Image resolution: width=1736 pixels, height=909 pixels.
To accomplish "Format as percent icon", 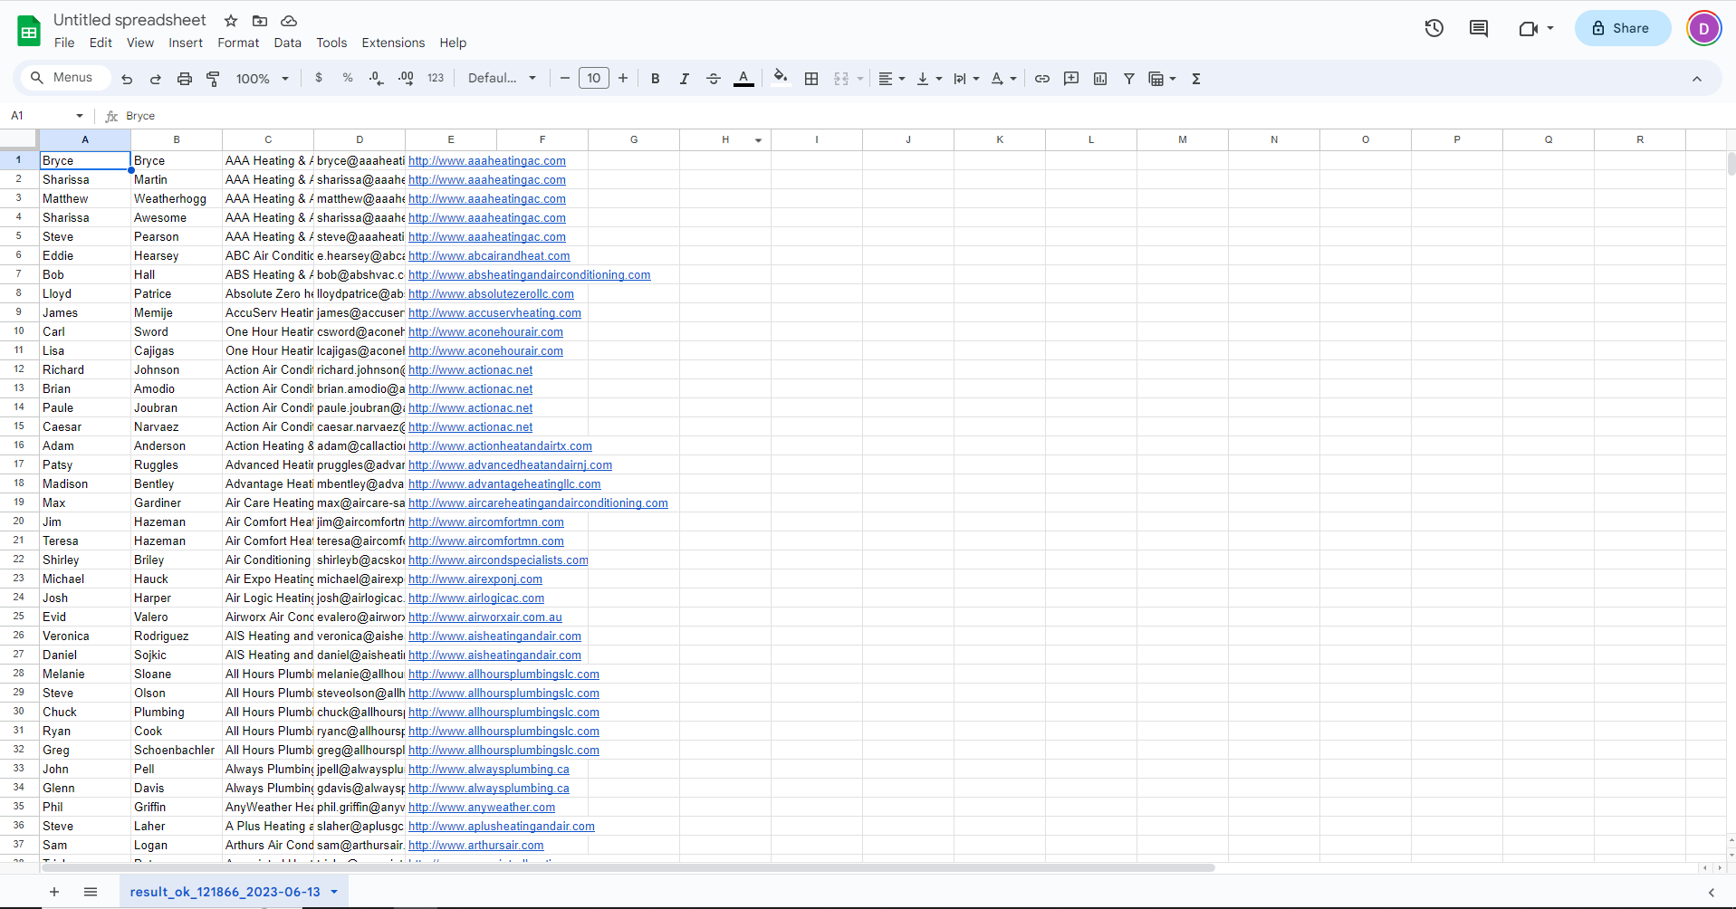I will tap(348, 79).
